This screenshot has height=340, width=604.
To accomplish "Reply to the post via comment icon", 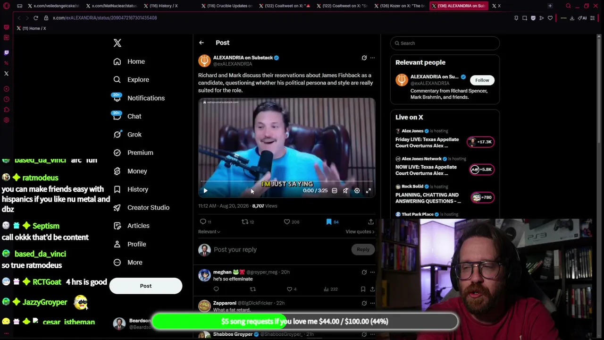I will [203, 221].
